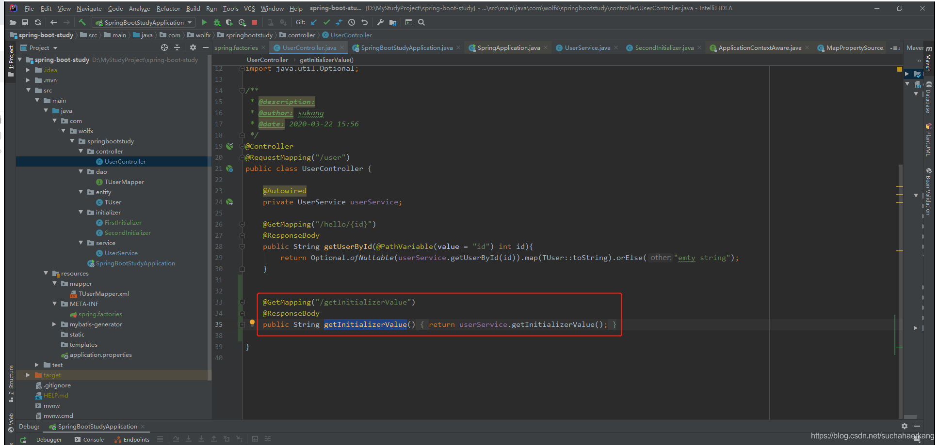Open Settings via the wrench icon
The width and height of the screenshot is (939, 445).
(x=380, y=22)
